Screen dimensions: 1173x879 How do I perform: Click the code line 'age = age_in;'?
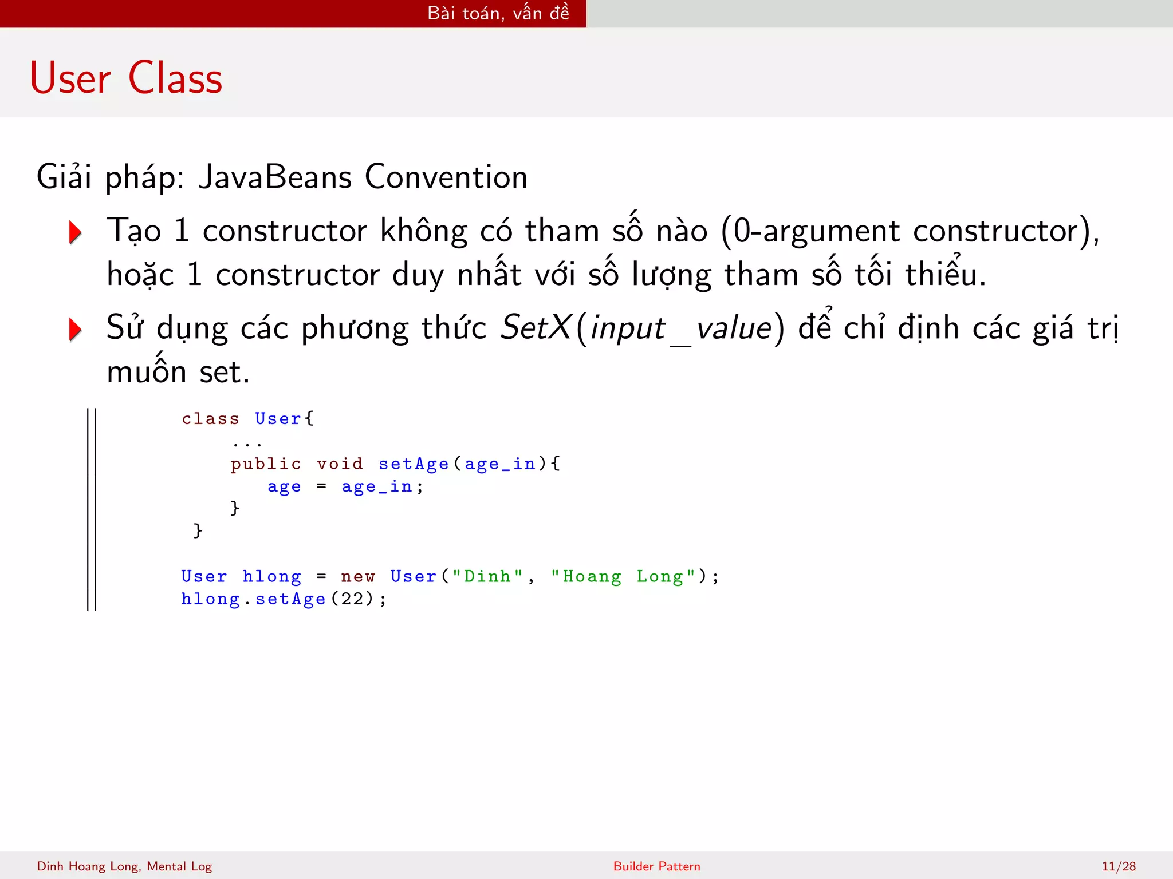pyautogui.click(x=345, y=487)
